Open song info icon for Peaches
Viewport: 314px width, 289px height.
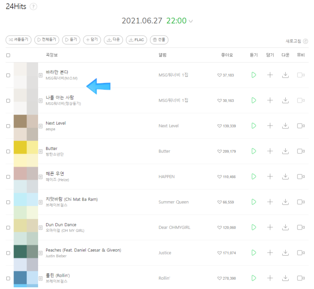[41, 253]
